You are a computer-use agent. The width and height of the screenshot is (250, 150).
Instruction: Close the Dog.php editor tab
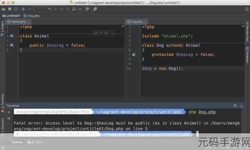(145, 22)
